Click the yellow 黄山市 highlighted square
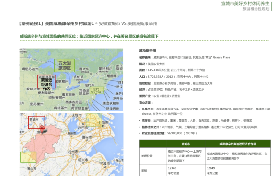This screenshot has height=176, width=279. point(28,157)
